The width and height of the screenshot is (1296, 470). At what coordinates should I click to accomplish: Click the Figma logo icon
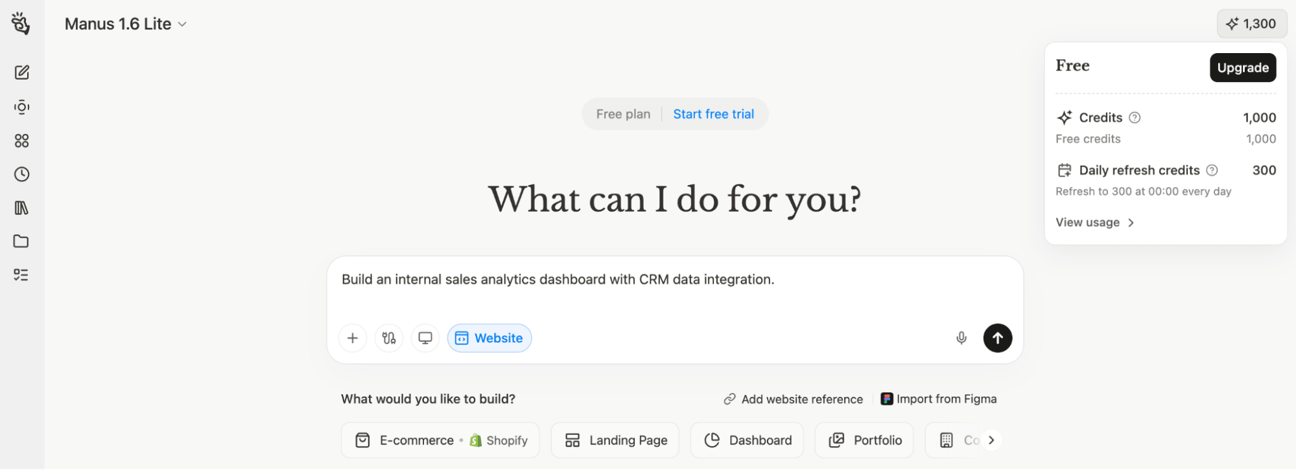(887, 399)
